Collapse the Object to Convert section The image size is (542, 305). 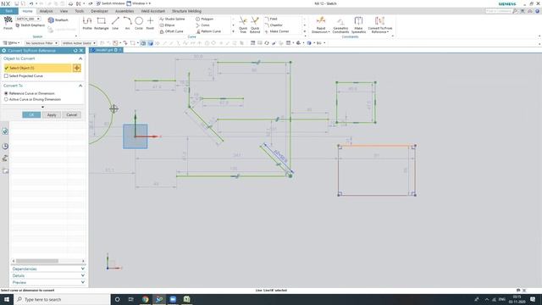80,58
